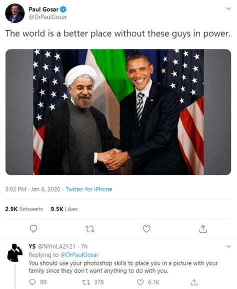
Task: Click the share icon on YS's reply
Action: click(194, 282)
